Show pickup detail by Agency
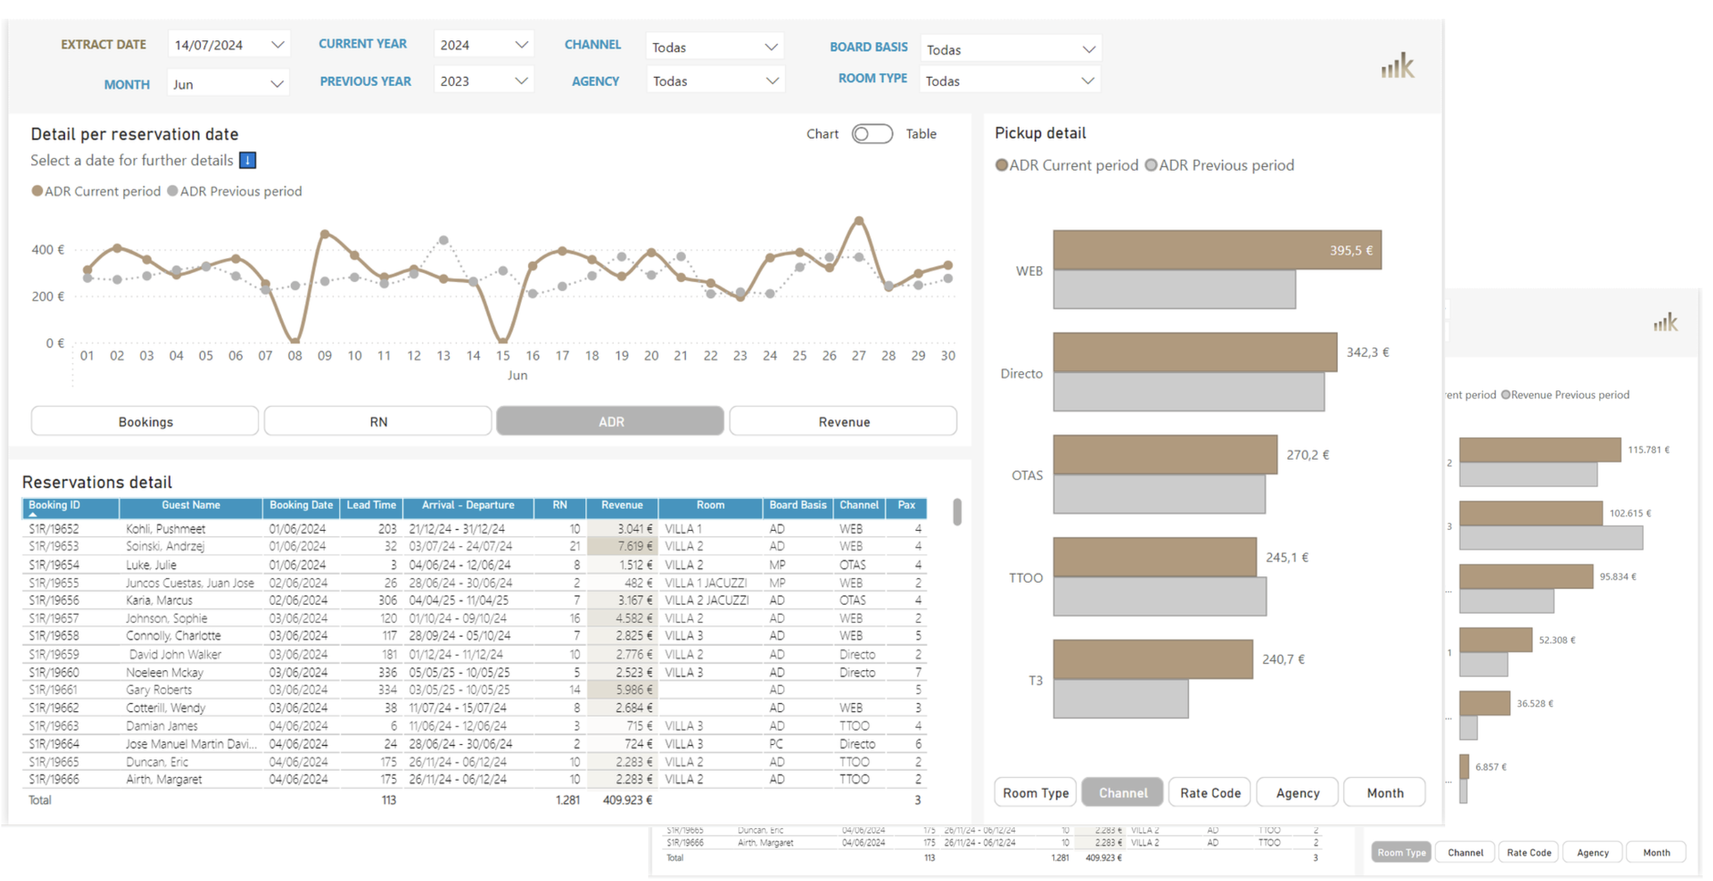The width and height of the screenshot is (1713, 881). click(1298, 792)
